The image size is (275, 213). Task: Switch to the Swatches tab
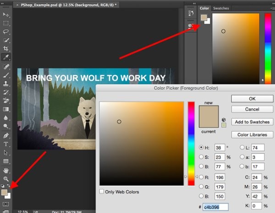coord(221,8)
